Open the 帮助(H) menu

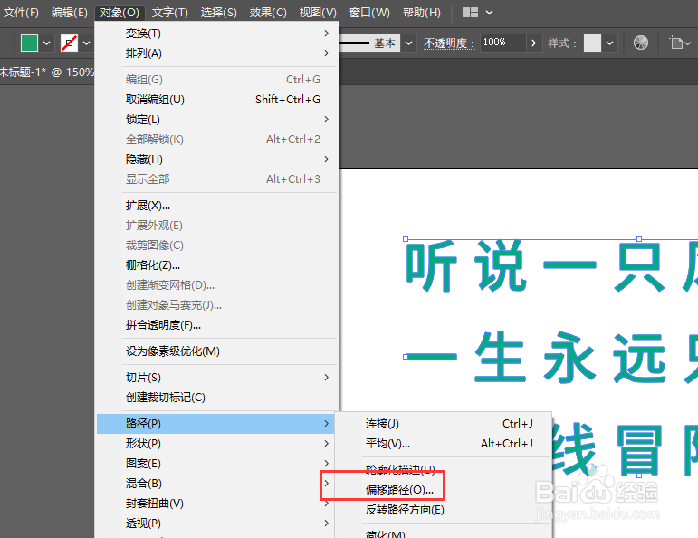[422, 13]
